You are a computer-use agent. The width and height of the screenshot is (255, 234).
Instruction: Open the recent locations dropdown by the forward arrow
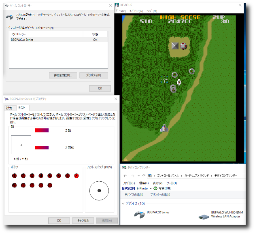[x=138, y=176]
